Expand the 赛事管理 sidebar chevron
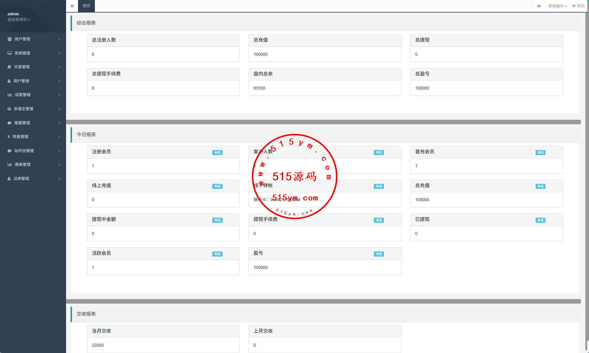Image resolution: width=589 pixels, height=353 pixels. point(59,164)
